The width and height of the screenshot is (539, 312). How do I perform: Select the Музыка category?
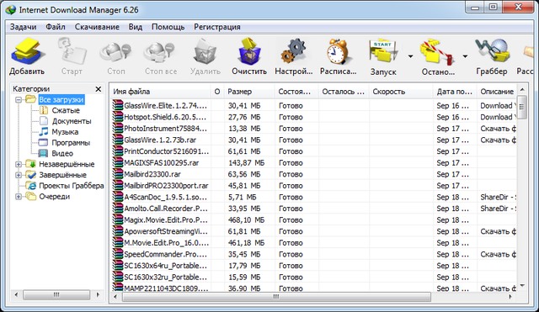(x=65, y=132)
